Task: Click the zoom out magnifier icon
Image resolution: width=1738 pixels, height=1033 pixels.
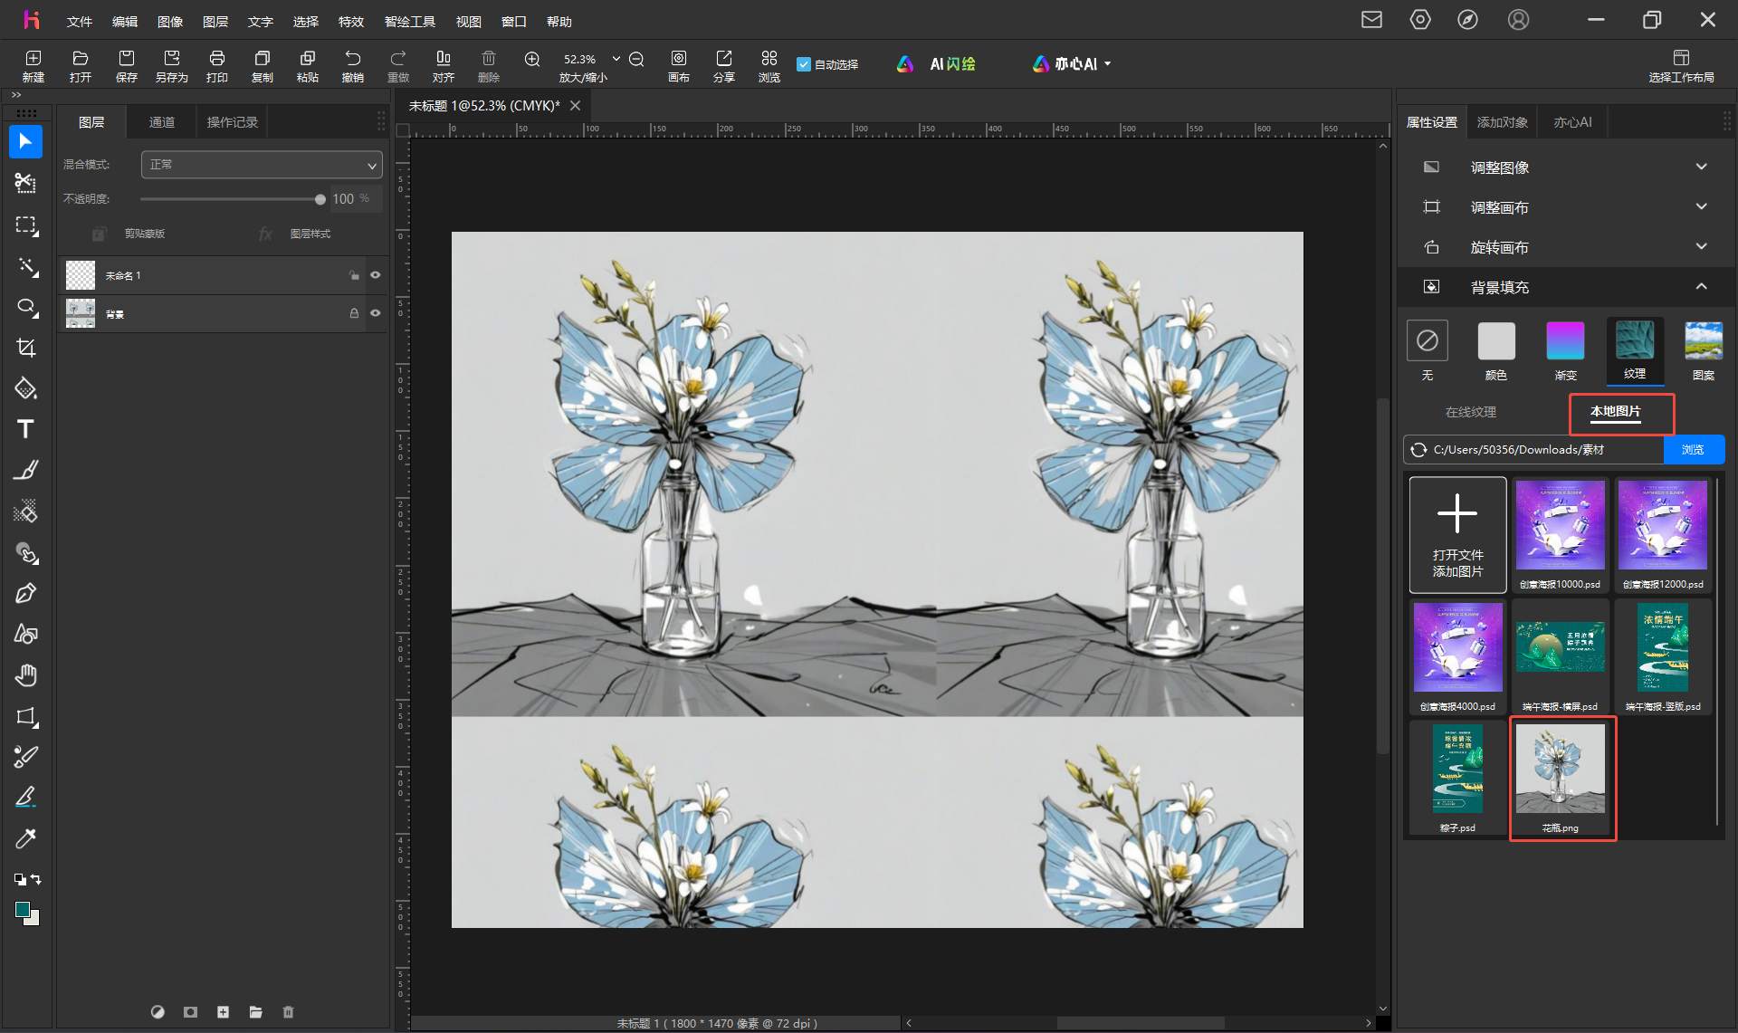Action: pos(636,60)
